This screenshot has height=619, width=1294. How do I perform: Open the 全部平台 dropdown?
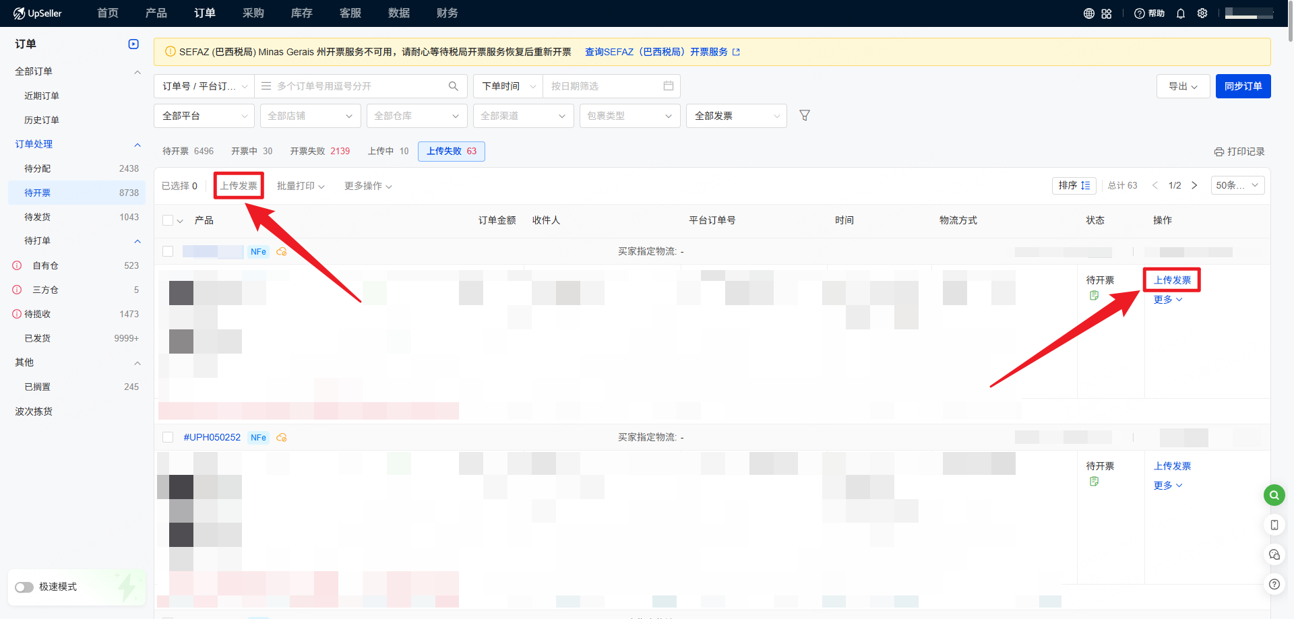(x=204, y=115)
